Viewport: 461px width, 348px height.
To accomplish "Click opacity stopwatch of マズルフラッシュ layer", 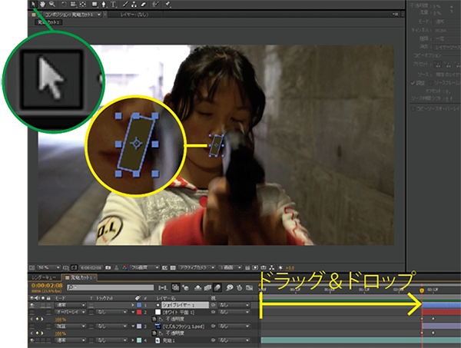I will point(154,333).
